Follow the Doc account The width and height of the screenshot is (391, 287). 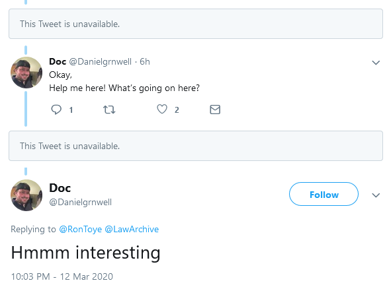tap(324, 194)
